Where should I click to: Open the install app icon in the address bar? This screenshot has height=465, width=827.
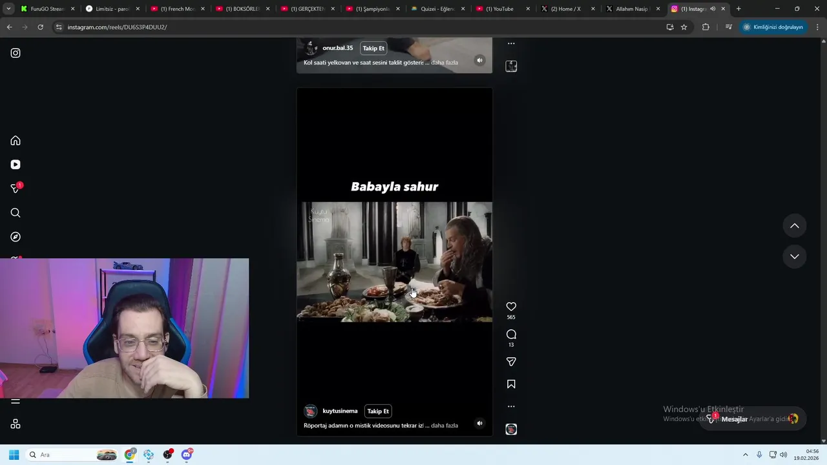[670, 27]
